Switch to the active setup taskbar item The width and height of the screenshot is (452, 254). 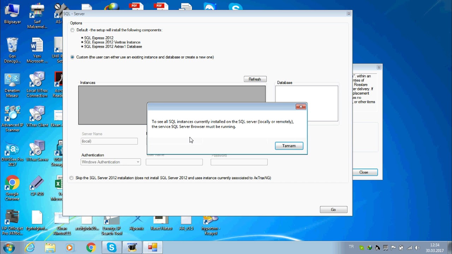153,248
